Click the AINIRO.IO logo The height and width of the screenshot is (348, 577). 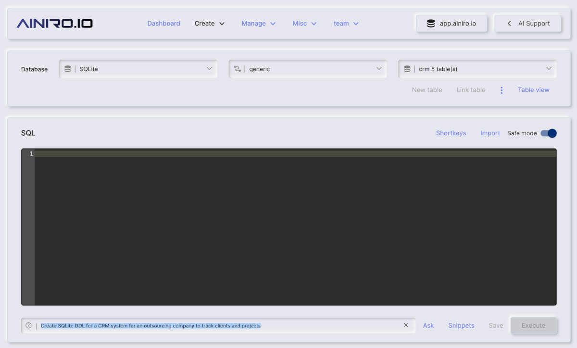point(55,23)
